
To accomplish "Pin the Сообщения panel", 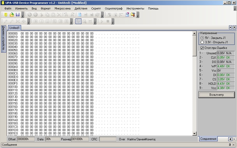I will [x=230, y=145].
